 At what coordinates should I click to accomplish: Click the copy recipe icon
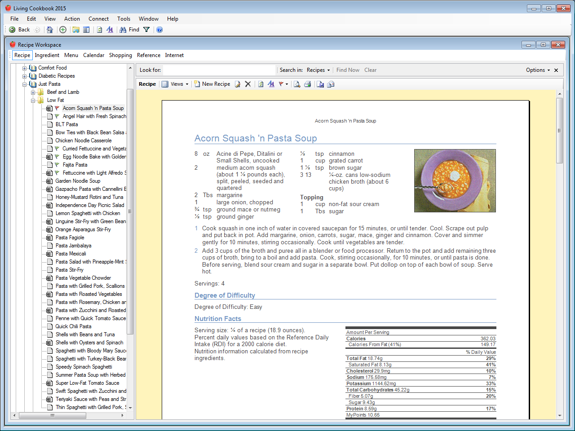click(x=320, y=84)
